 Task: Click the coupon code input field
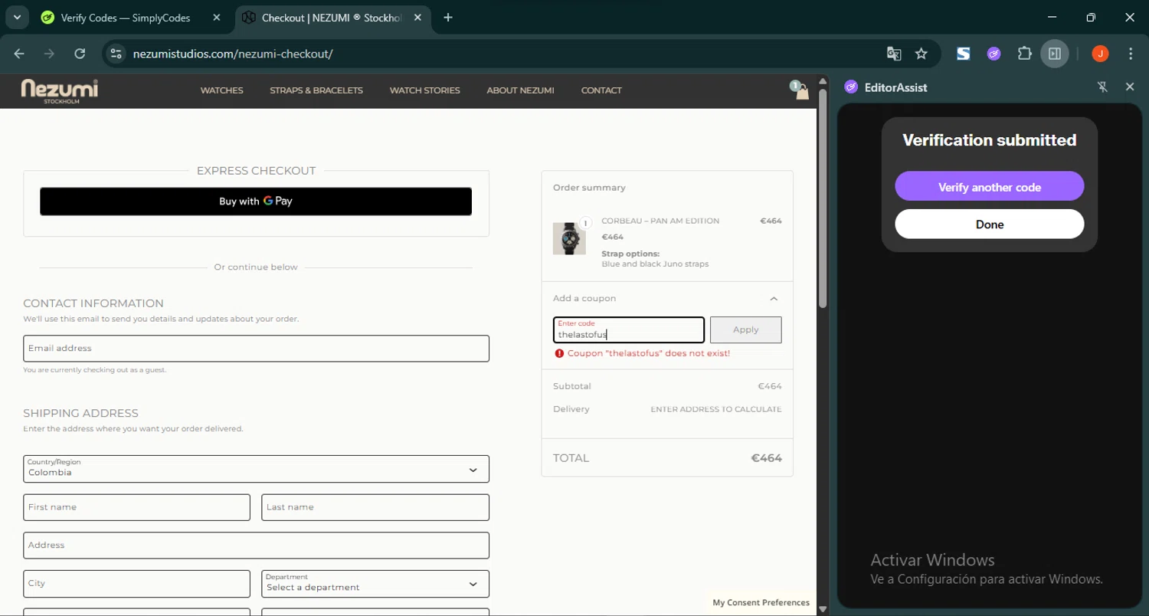(x=629, y=330)
